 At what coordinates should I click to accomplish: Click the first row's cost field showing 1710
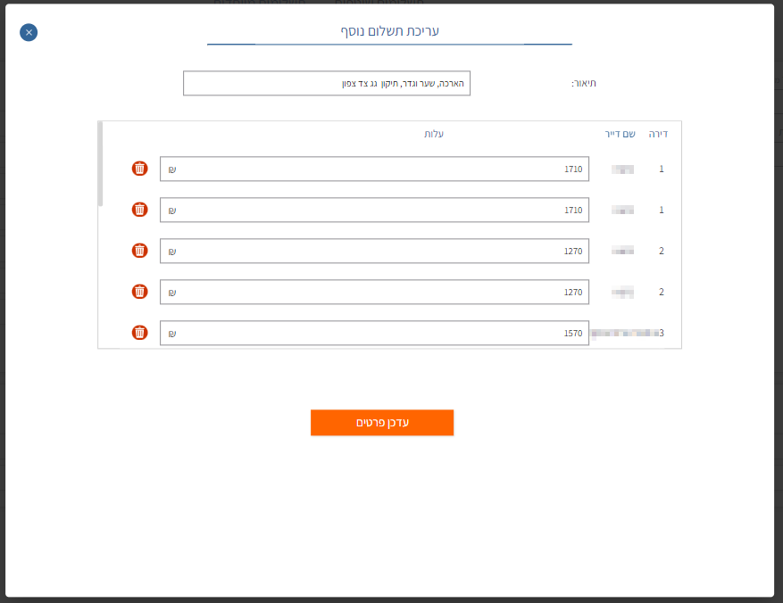374,169
